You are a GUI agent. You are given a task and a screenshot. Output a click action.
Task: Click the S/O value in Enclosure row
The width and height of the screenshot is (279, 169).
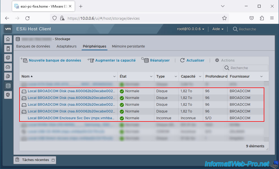(208, 118)
